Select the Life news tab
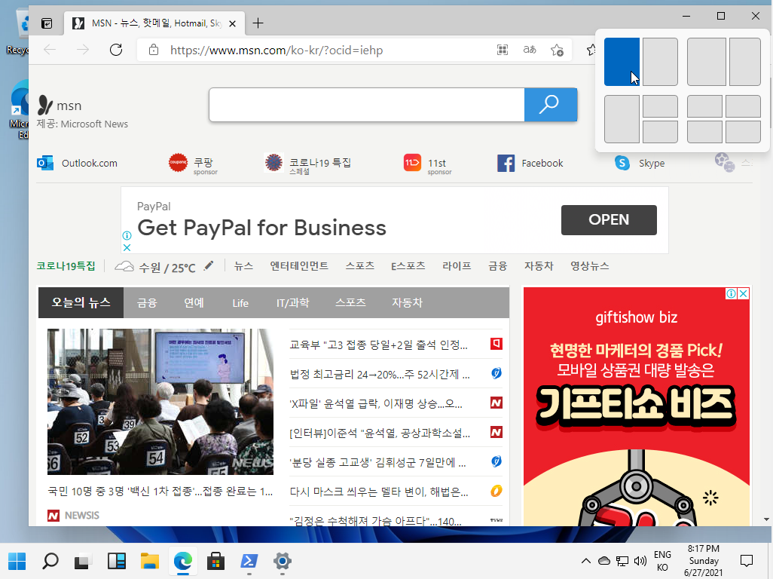The height and width of the screenshot is (579, 773). click(240, 303)
